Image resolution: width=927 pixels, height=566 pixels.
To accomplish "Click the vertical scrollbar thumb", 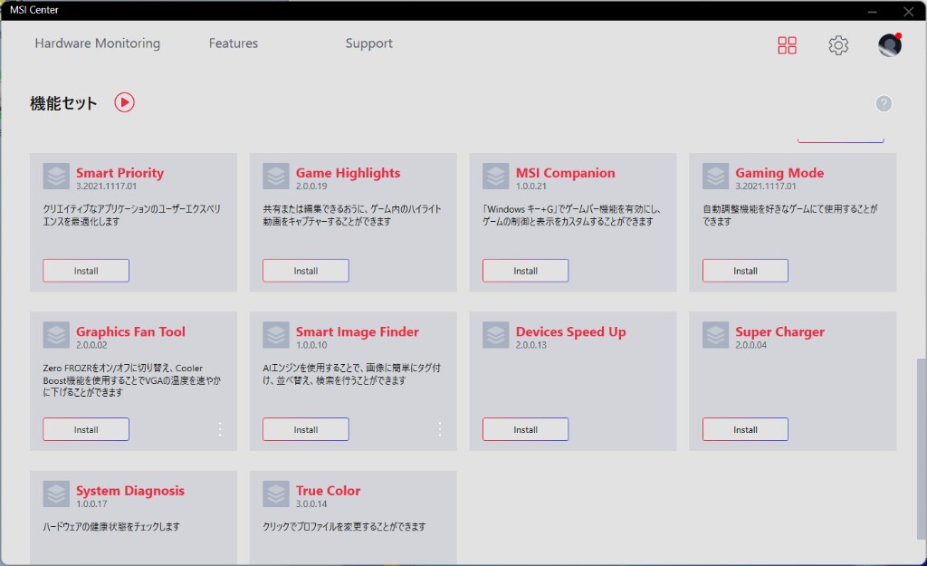I will point(921,448).
